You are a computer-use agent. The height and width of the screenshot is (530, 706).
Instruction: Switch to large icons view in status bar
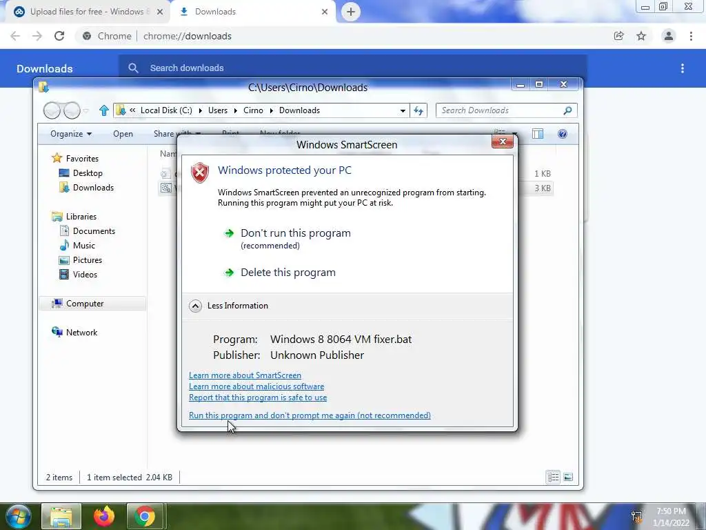pyautogui.click(x=568, y=477)
